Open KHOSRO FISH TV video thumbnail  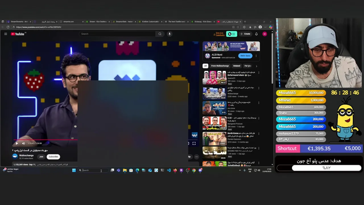214,153
